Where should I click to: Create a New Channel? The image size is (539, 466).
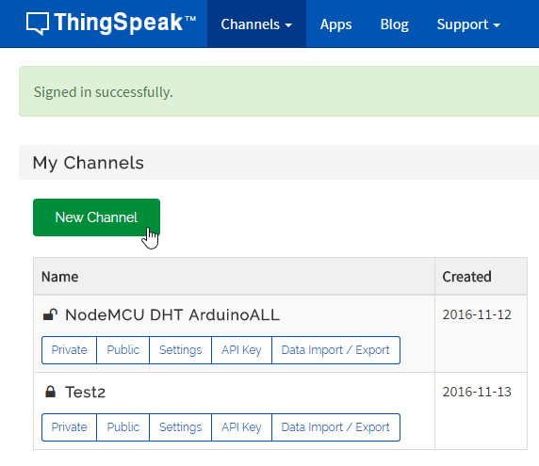97,217
